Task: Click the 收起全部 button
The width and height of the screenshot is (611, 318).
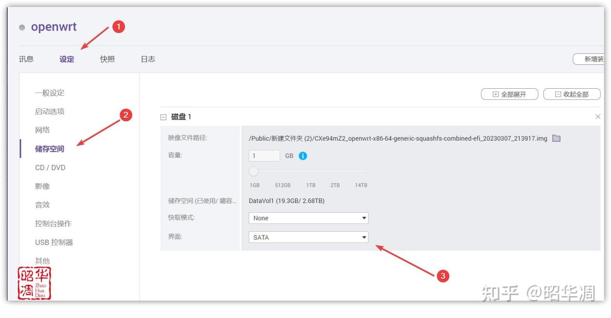Action: 571,94
